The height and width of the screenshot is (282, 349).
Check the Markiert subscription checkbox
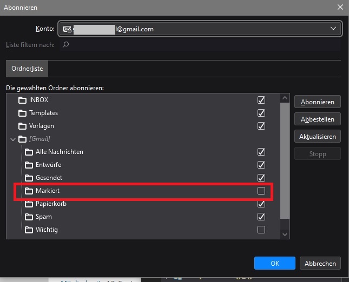[261, 191]
